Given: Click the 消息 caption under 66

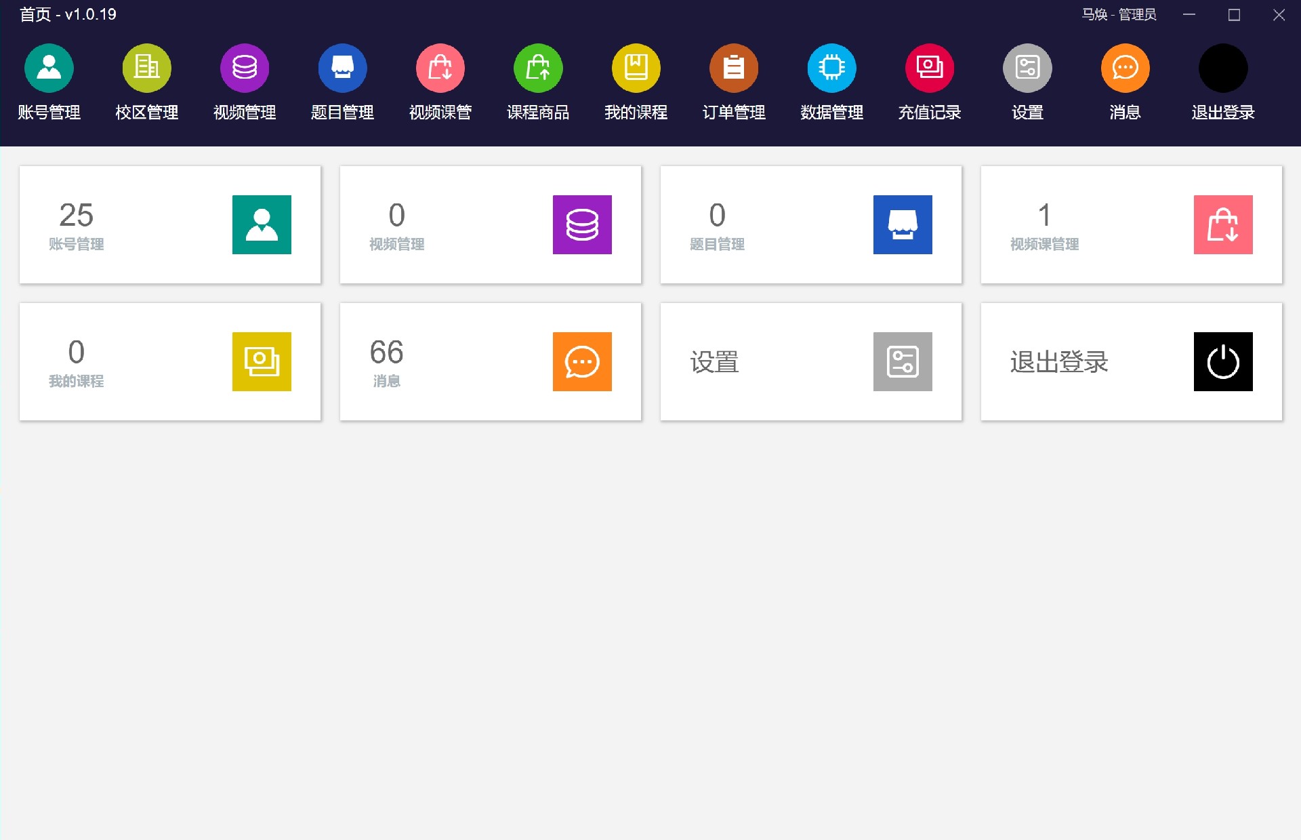Looking at the screenshot, I should [x=386, y=381].
